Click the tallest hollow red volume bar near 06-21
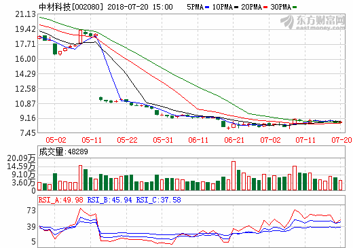 (234, 175)
